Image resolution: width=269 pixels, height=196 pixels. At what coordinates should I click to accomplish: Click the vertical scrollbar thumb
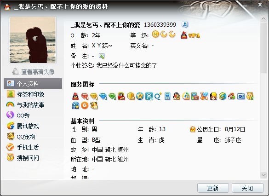click(263, 48)
